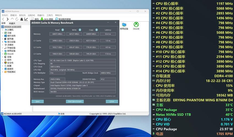This screenshot has height=137, width=234.
Task: Expand the 性能测试 tree node
Action: click(x=3, y=72)
